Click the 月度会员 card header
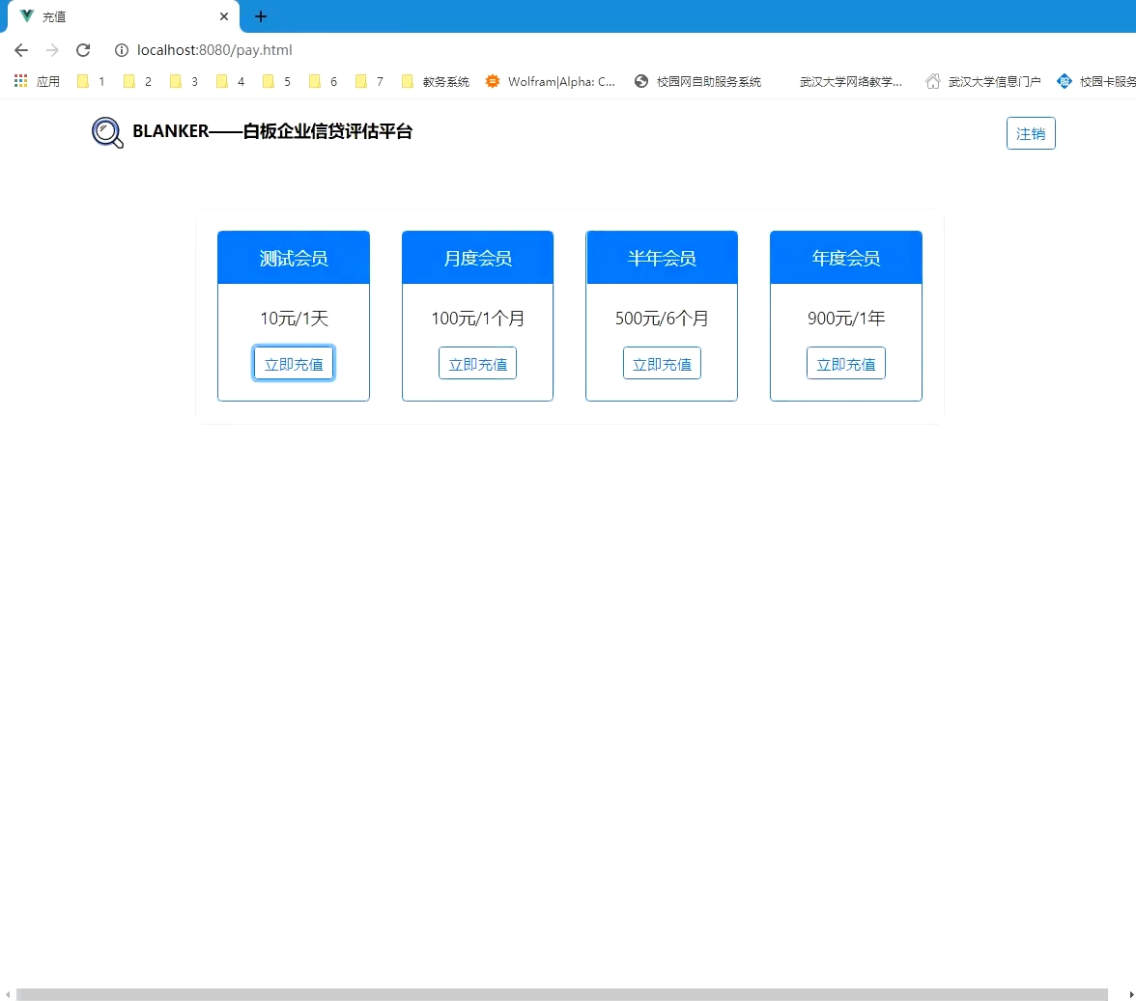The width and height of the screenshot is (1136, 1001). [477, 258]
